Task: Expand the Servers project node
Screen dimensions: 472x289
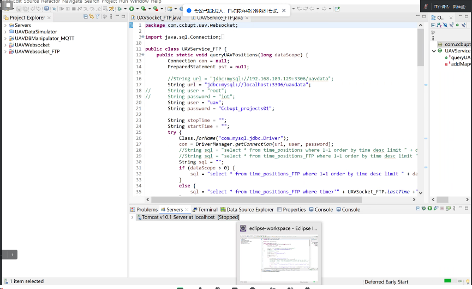Action: [x=5, y=25]
